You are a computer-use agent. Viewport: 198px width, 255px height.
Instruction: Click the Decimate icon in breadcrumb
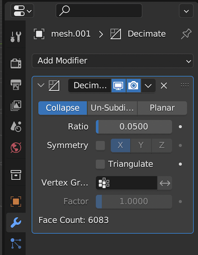[116, 34]
